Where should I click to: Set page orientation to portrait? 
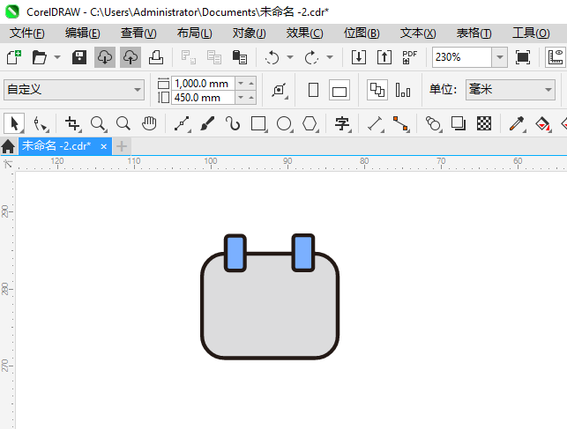pos(313,90)
